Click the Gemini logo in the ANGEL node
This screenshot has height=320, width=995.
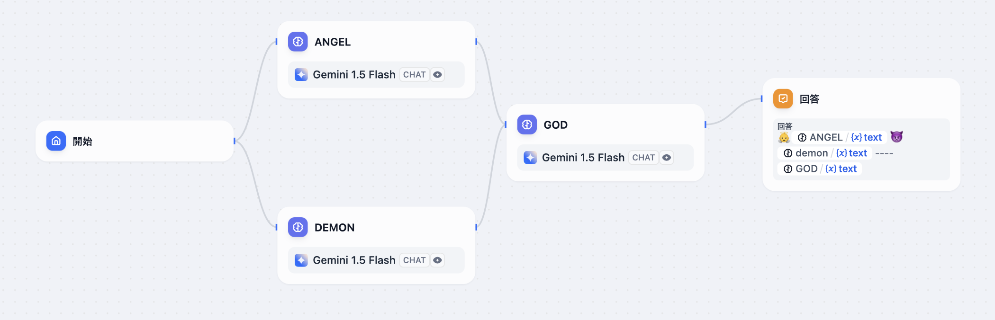(301, 75)
